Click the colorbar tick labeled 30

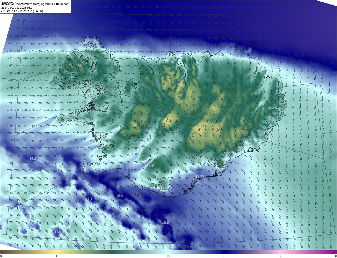pyautogui.click(x=281, y=256)
